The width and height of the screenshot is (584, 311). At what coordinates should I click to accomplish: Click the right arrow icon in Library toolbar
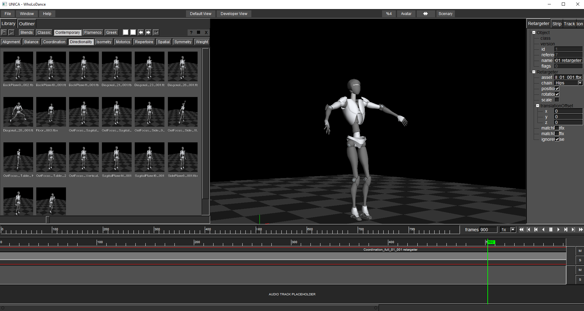pos(148,33)
